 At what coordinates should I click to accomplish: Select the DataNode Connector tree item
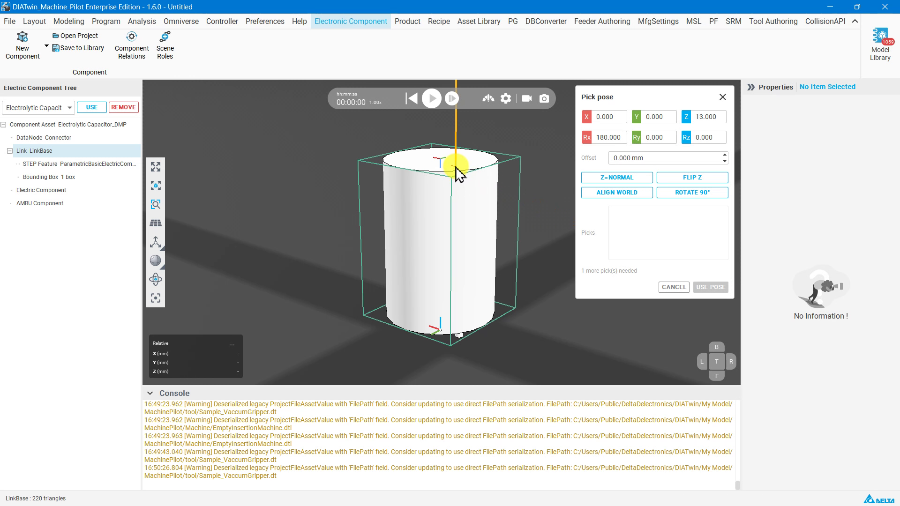(x=44, y=138)
